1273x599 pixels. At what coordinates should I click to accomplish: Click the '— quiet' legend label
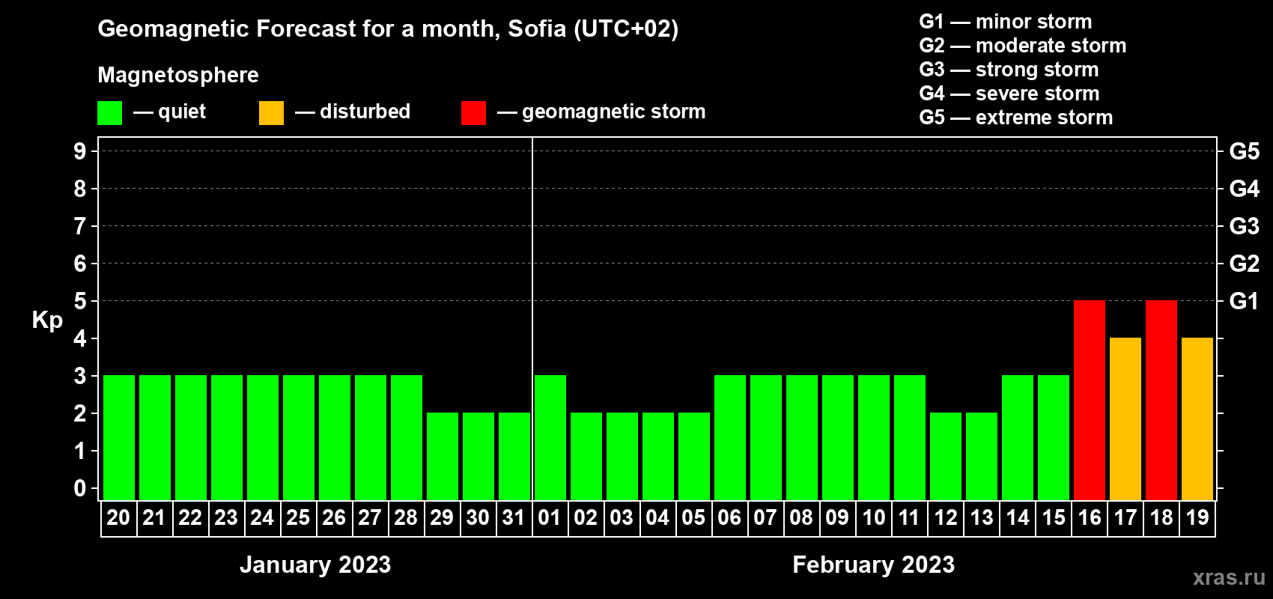click(x=169, y=112)
